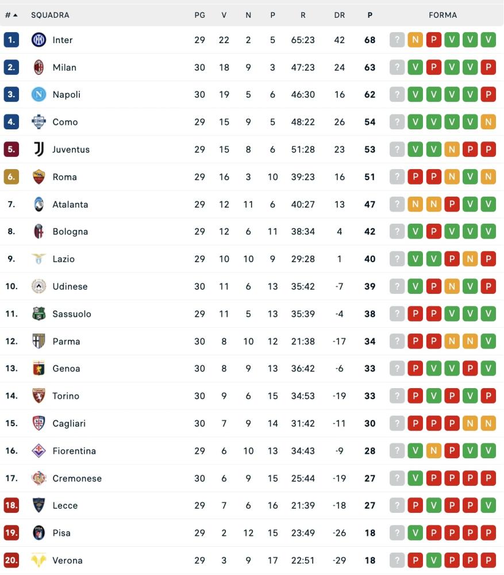Click the FORMA column header
Image resolution: width=504 pixels, height=575 pixels.
coord(443,15)
